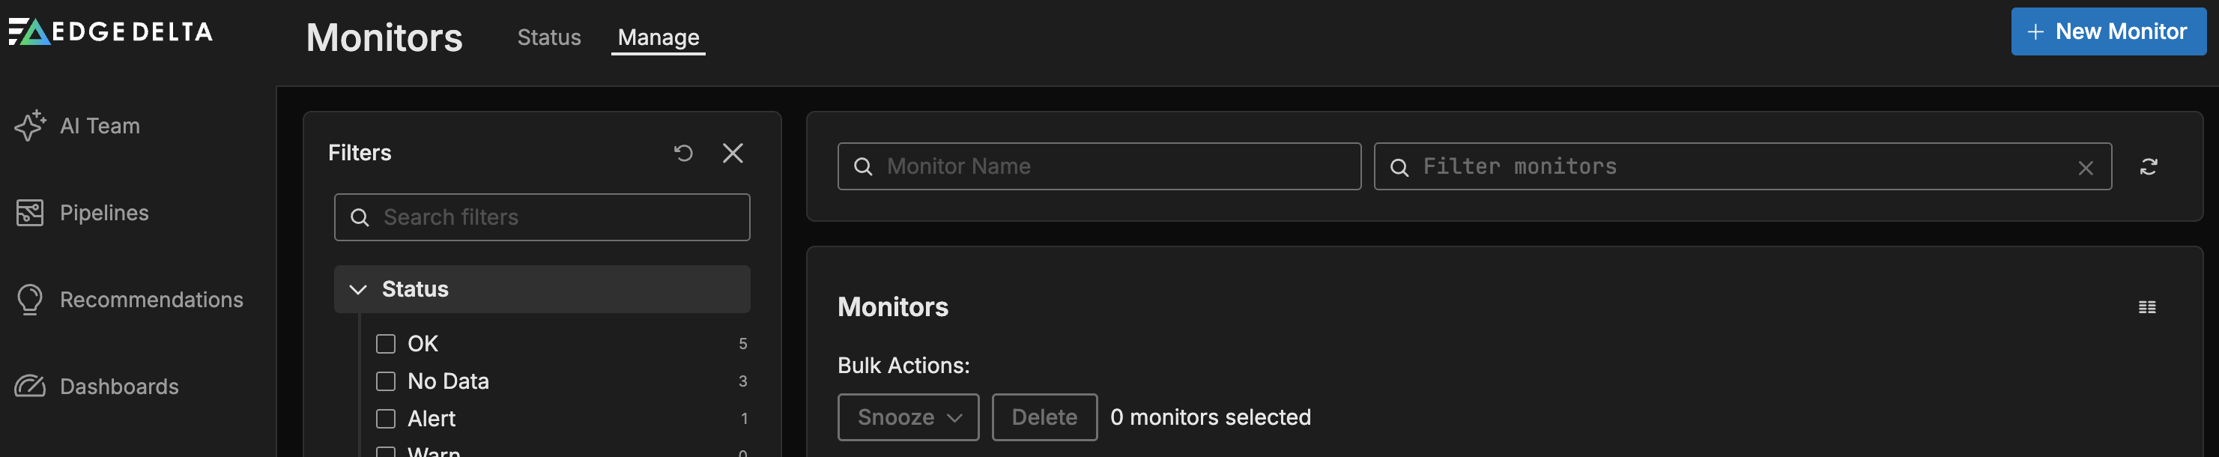Screen dimensions: 2219x457
Task: Collapse the Status filter group
Action: click(358, 289)
